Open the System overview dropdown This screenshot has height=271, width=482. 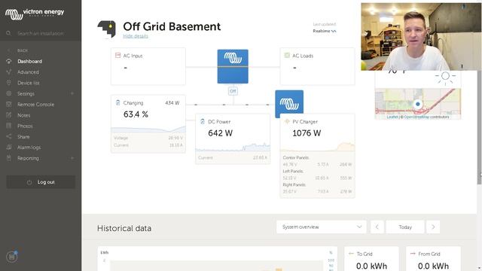322,227
